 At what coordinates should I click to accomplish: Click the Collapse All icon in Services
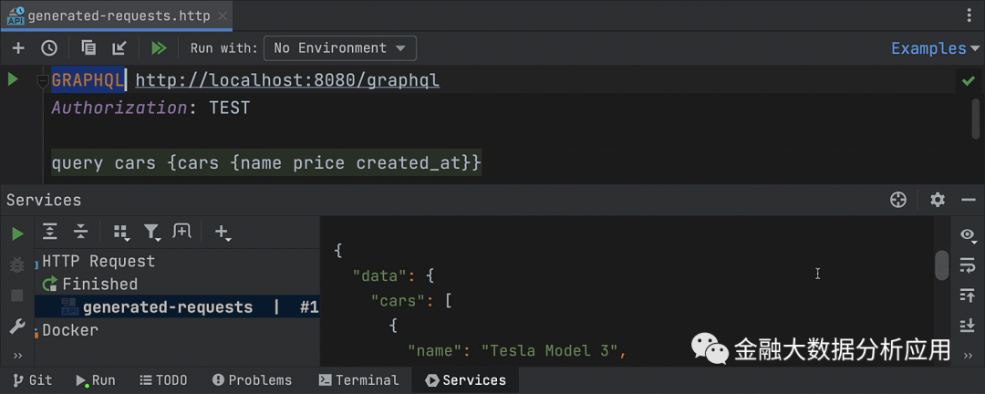point(80,233)
